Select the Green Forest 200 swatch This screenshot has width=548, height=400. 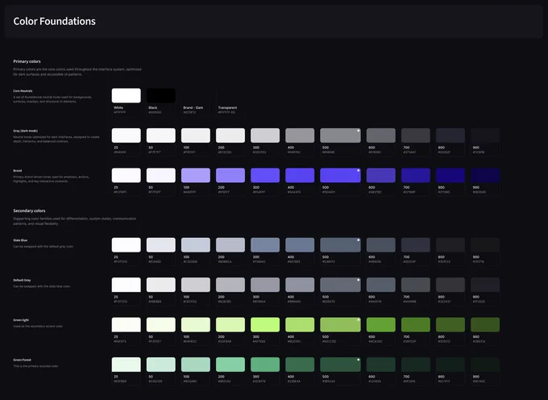(230, 365)
